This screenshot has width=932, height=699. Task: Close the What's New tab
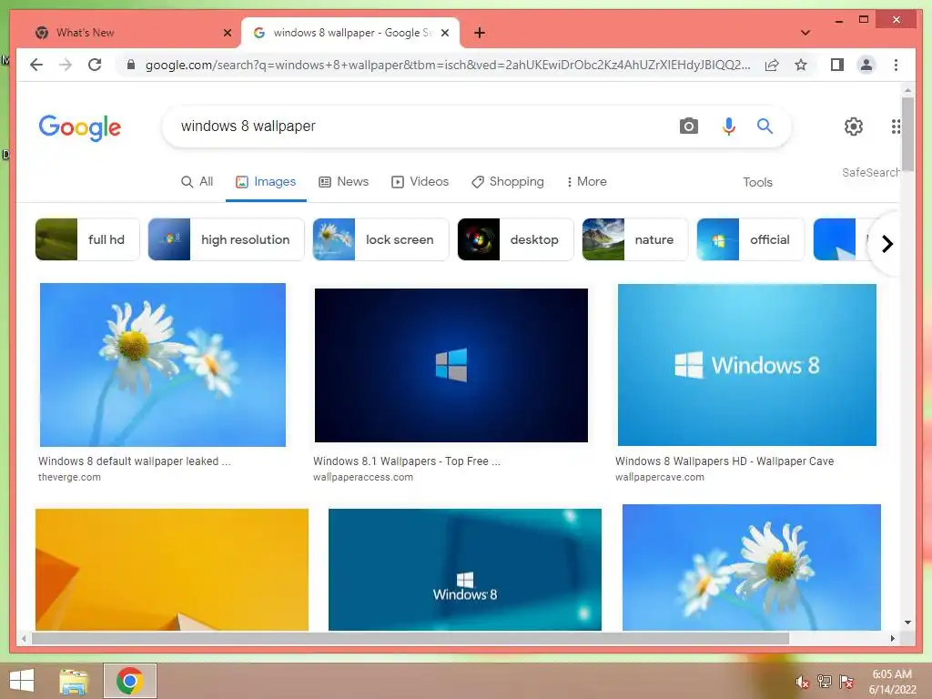click(227, 33)
